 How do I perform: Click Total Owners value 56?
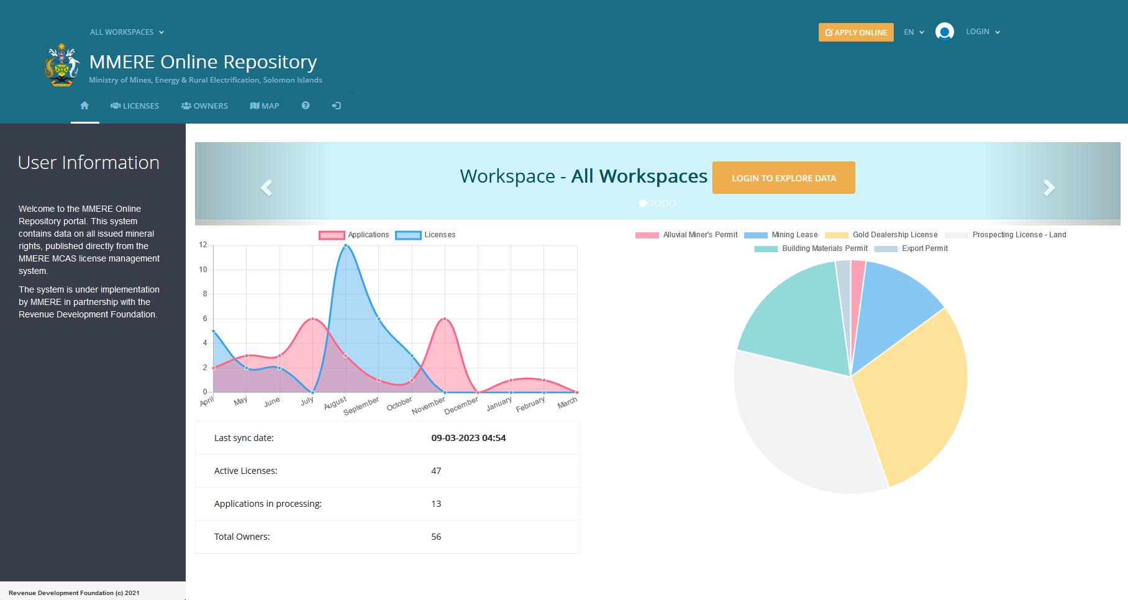click(x=436, y=537)
